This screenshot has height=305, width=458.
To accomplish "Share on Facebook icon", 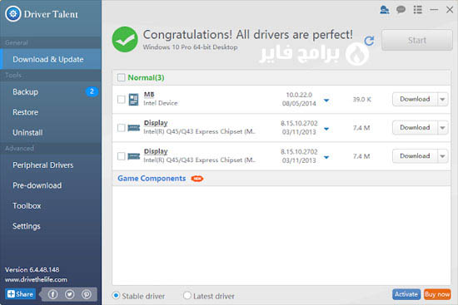I will (52, 294).
